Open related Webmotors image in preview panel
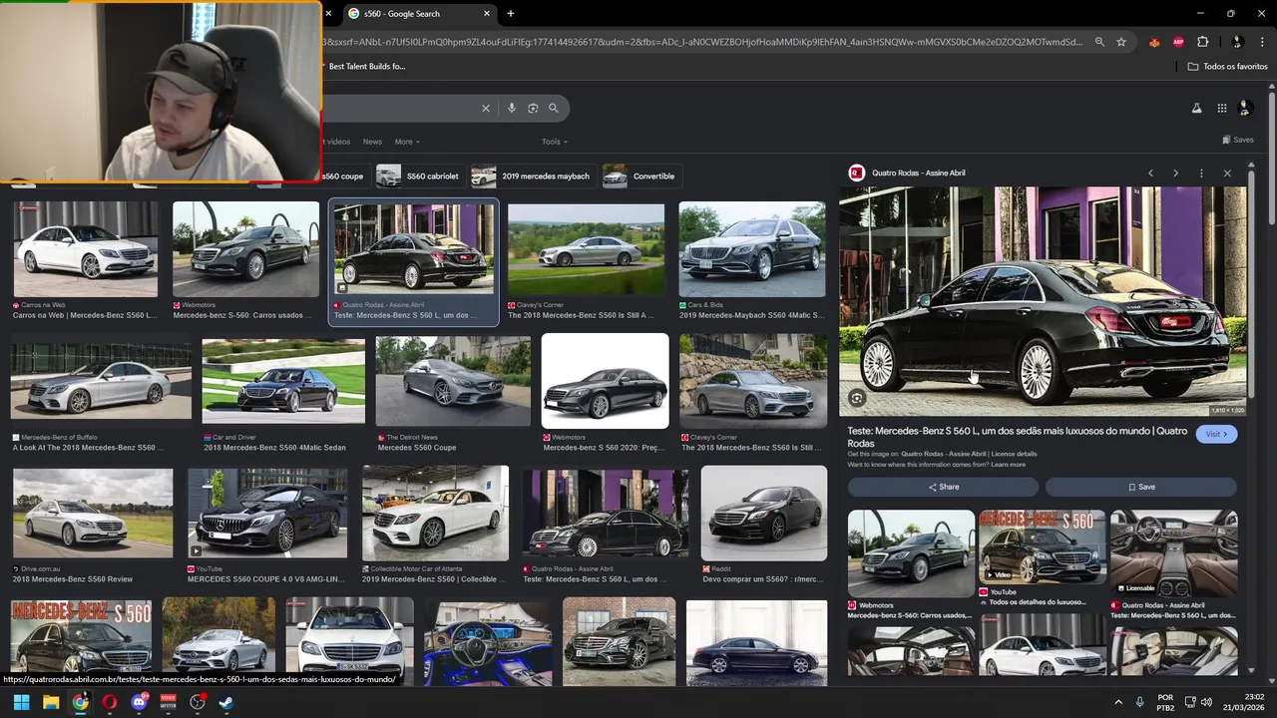Viewport: 1277px width, 718px height. point(911,553)
